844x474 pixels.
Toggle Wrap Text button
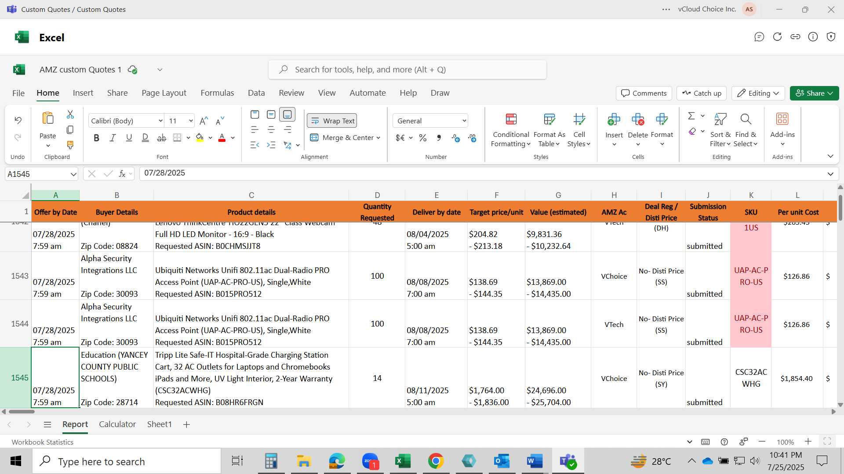[x=332, y=121]
